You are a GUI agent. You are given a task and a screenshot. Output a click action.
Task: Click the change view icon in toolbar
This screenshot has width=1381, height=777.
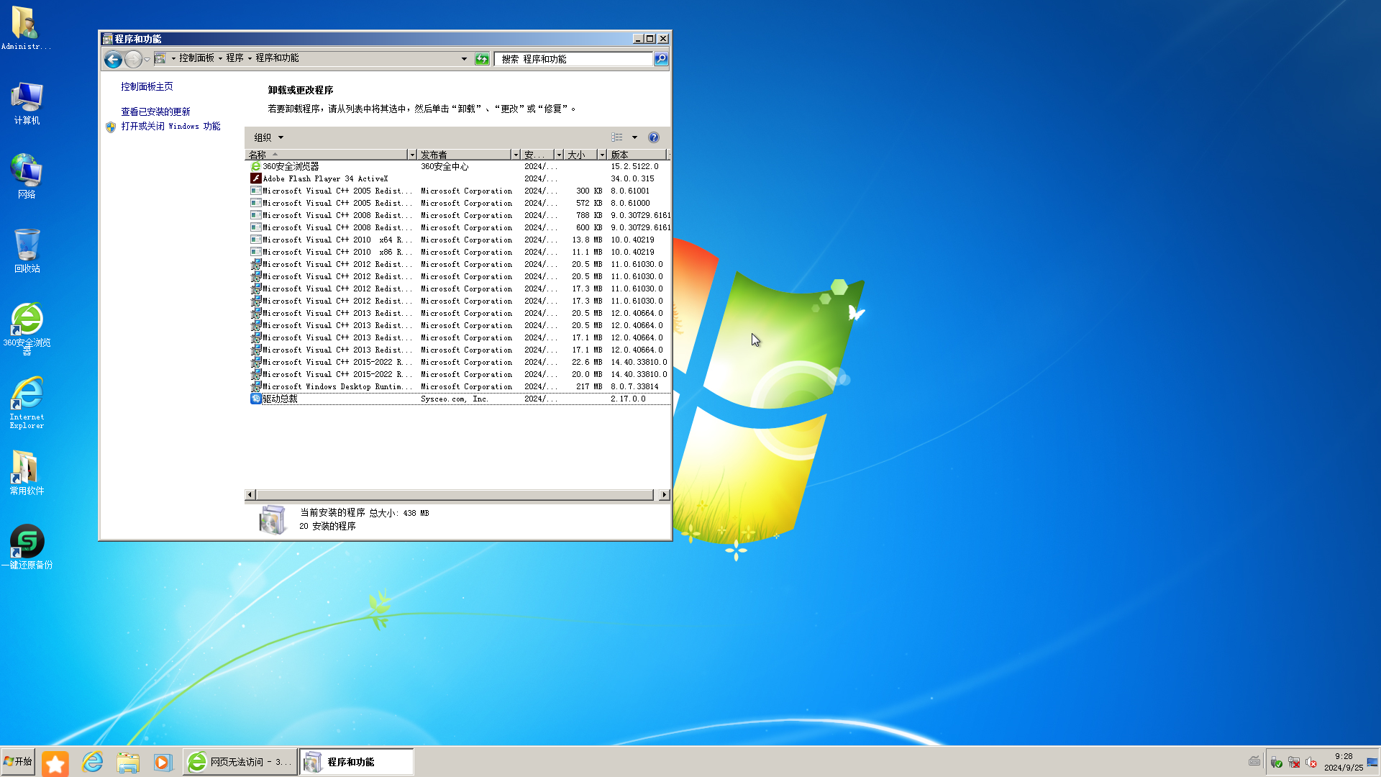click(x=617, y=137)
